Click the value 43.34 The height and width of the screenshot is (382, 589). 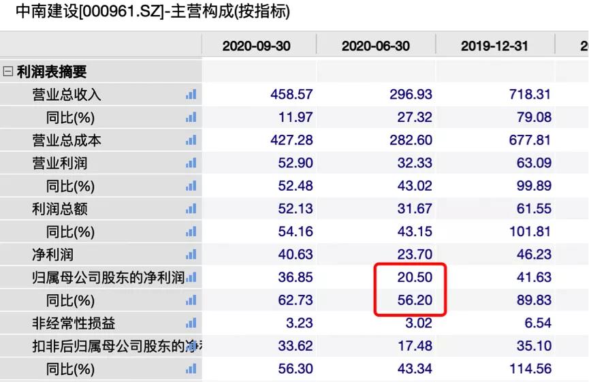click(x=415, y=369)
